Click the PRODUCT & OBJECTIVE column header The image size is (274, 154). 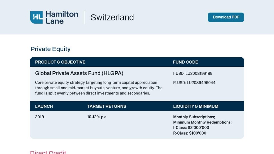[60, 62]
